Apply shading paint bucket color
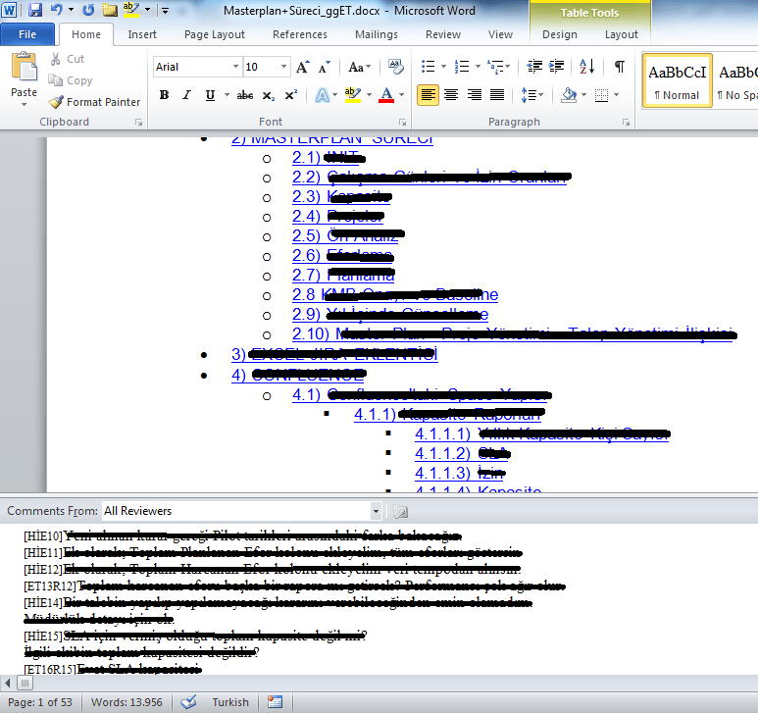 click(x=569, y=95)
